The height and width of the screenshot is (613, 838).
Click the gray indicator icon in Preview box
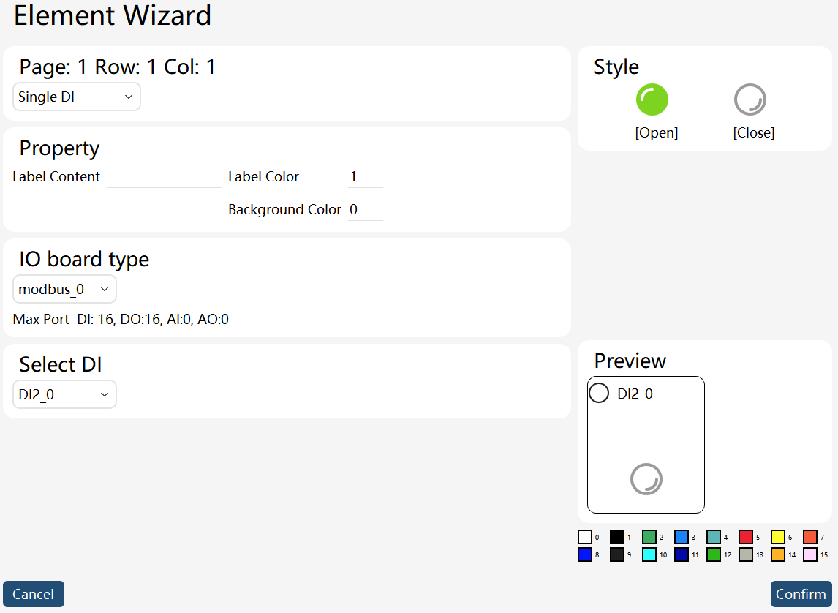646,479
